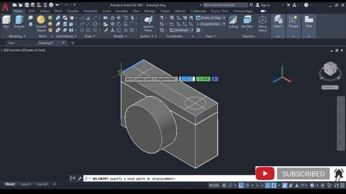346x194 pixels.
Task: Open the Solid ribbon tab
Action: coord(31,11)
